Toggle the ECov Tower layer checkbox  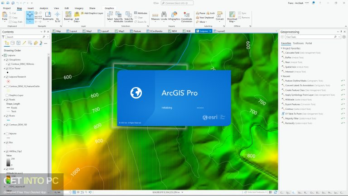(7, 69)
